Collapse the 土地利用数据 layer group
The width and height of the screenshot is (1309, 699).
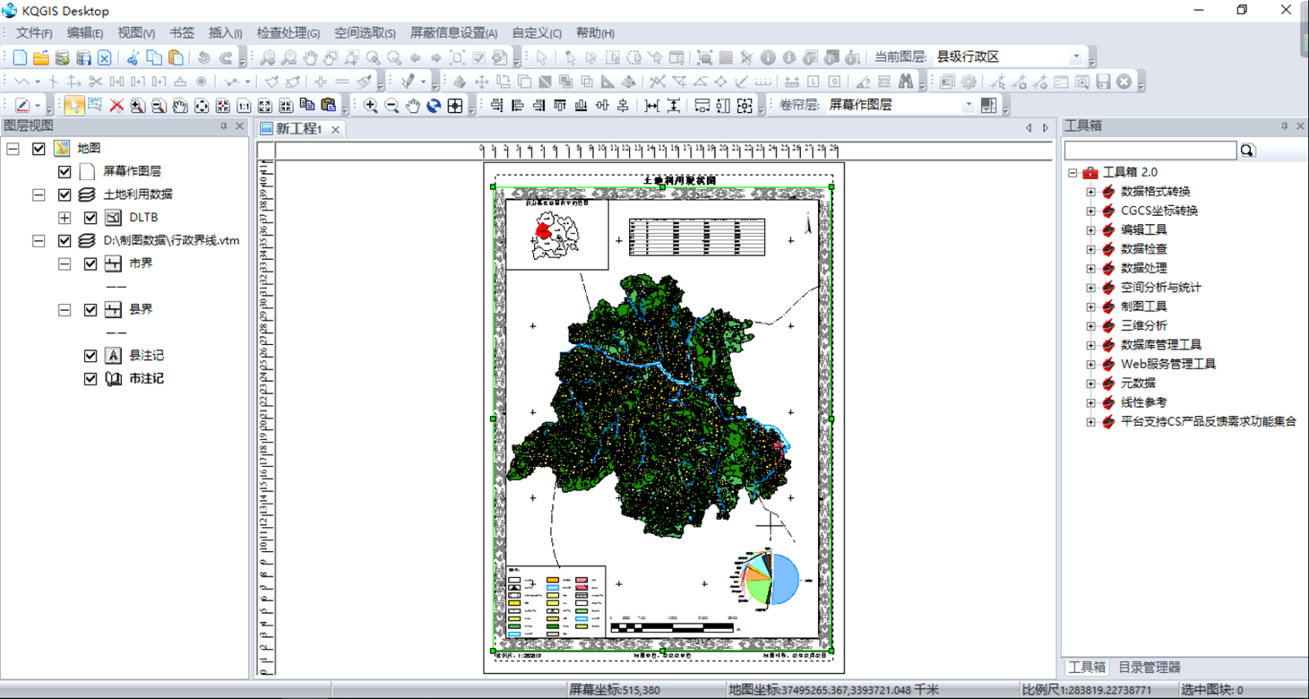[38, 195]
